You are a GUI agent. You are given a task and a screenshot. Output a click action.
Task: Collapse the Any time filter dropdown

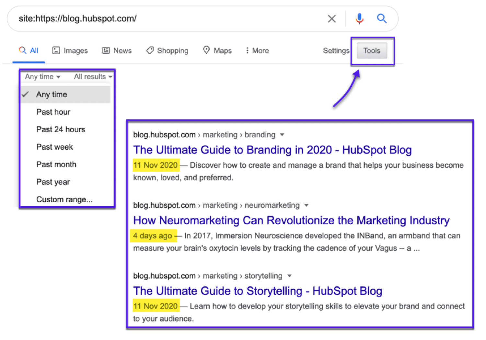pos(43,77)
